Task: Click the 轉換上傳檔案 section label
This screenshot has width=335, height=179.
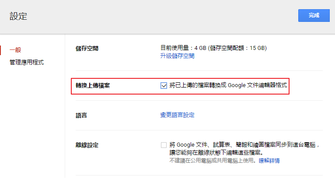Action: click(93, 85)
